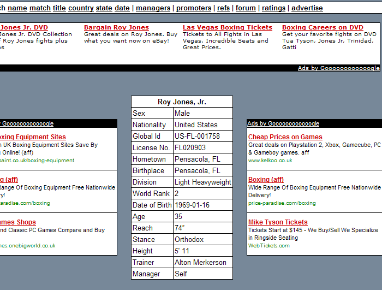Open the saint.co.uk/boxing-equipment URL
The width and height of the screenshot is (382, 290).
[x=37, y=161]
